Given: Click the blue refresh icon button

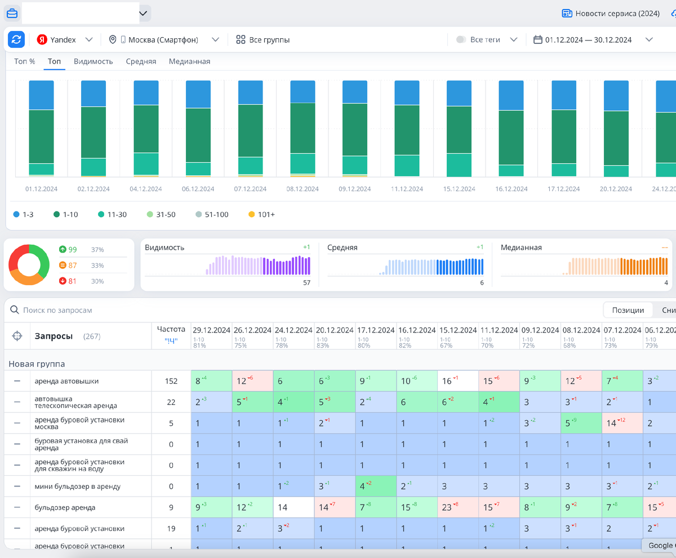Looking at the screenshot, I should pyautogui.click(x=16, y=39).
